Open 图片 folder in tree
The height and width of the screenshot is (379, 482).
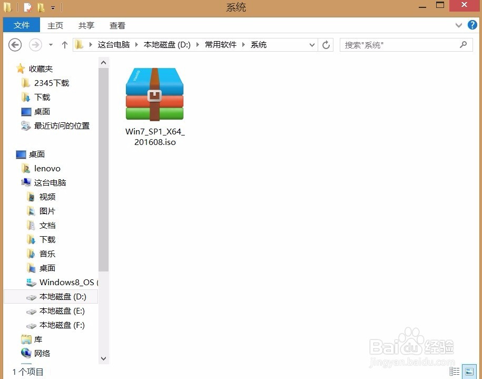pyautogui.click(x=47, y=211)
